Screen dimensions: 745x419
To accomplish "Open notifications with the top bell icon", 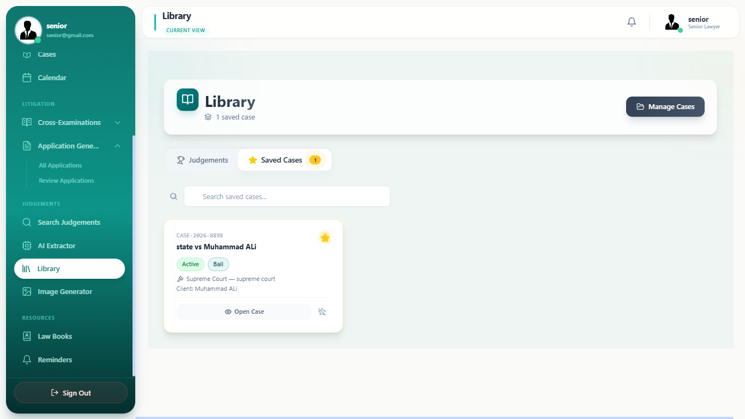I will [632, 22].
